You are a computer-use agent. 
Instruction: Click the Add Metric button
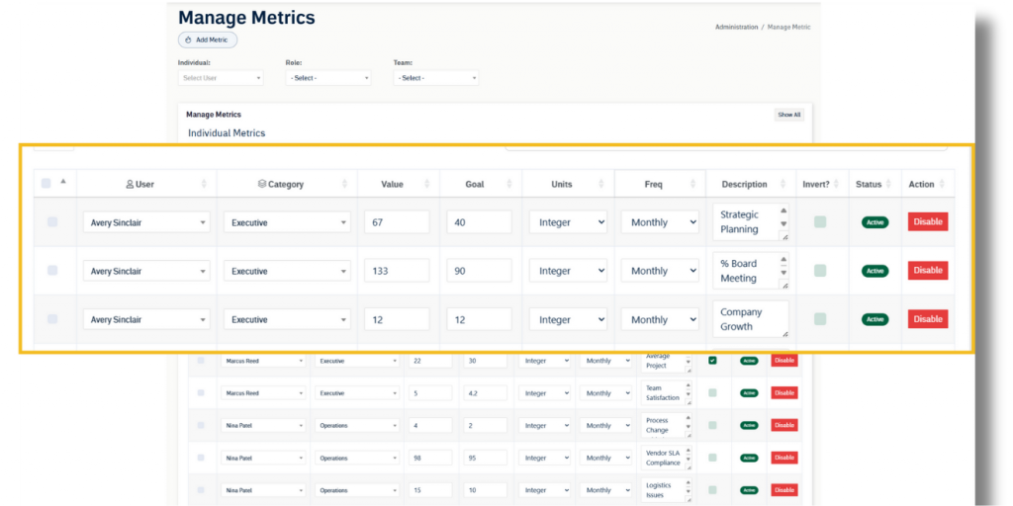[x=208, y=41]
